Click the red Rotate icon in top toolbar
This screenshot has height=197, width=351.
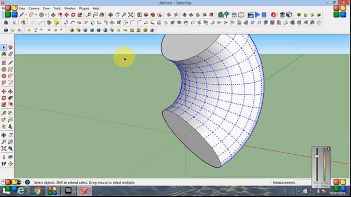tap(73, 15)
